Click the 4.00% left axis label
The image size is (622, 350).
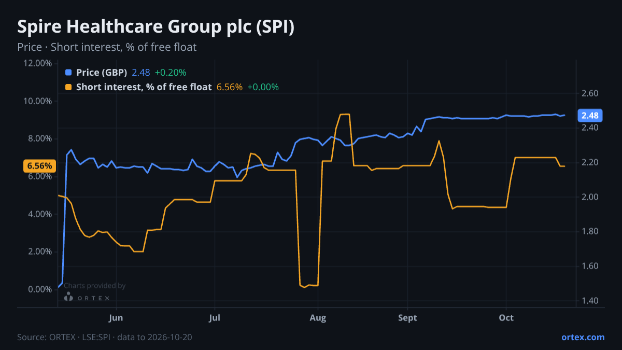point(39,214)
